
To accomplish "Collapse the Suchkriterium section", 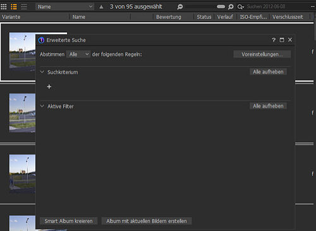I will (x=42, y=72).
